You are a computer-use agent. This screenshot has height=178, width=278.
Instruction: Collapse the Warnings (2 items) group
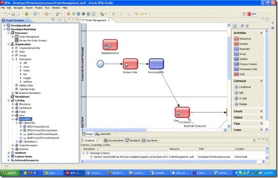pyautogui.click(x=83, y=153)
